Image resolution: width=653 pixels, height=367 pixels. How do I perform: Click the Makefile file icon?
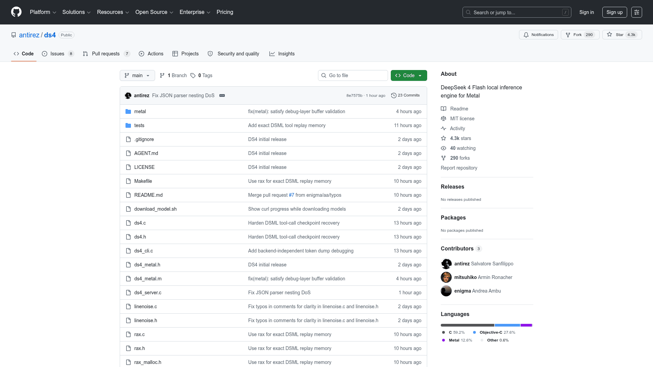[128, 181]
